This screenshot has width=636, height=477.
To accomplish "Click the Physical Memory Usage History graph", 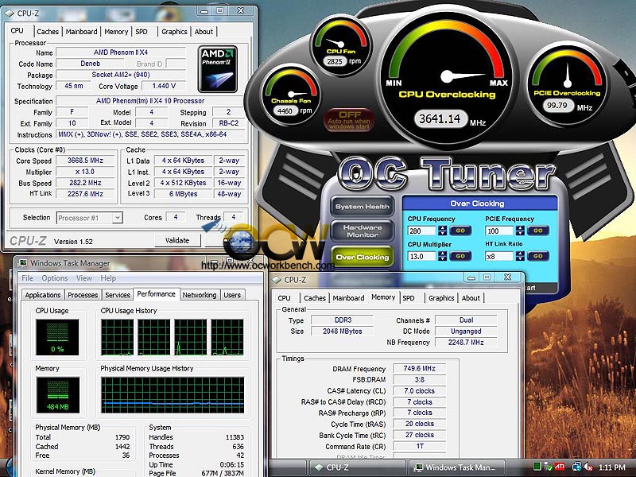I will [x=173, y=395].
